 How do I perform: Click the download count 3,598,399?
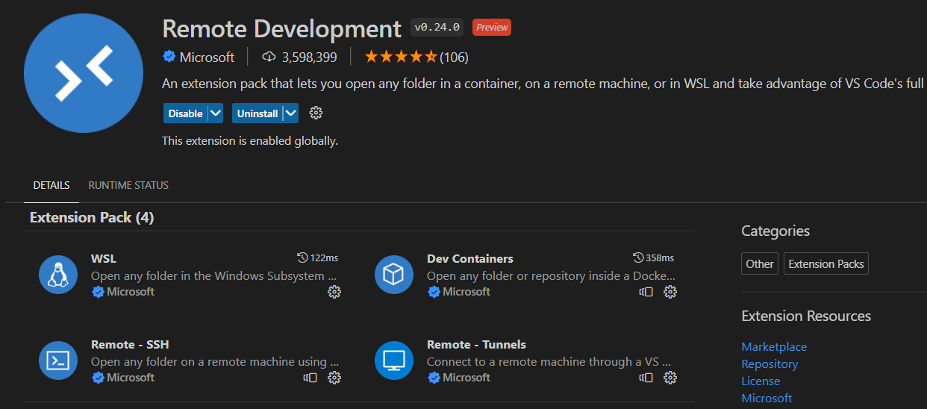(300, 57)
